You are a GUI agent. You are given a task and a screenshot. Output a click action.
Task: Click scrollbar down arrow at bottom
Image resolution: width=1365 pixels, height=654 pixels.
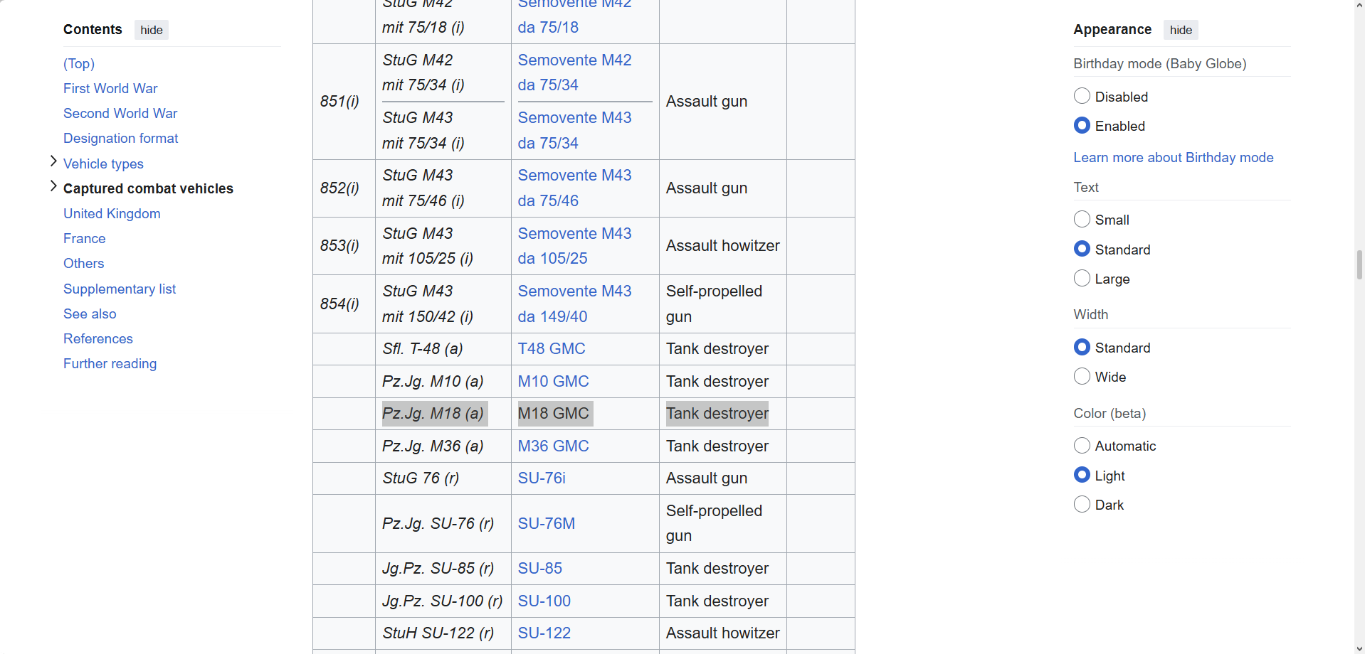tap(1359, 648)
